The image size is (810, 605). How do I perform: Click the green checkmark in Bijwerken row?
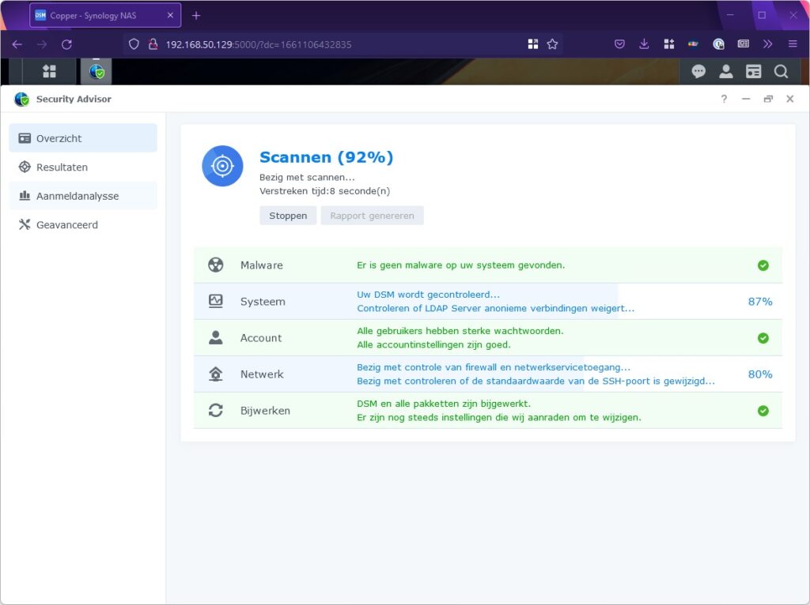tap(763, 411)
